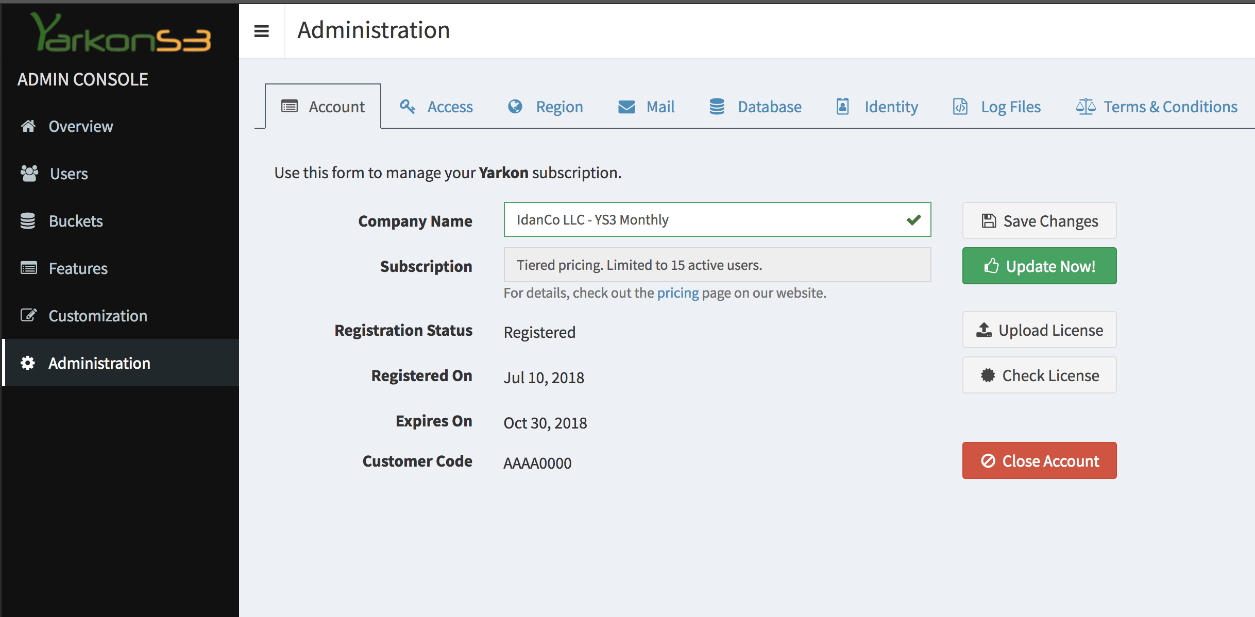Select the Database tab
This screenshot has height=617, width=1255.
(755, 107)
